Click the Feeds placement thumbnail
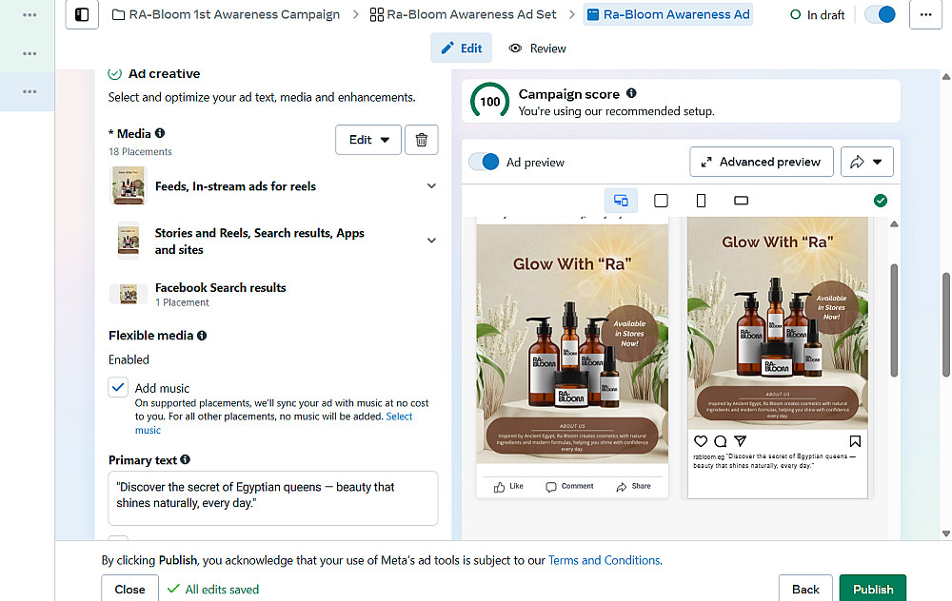Viewport: 952px width, 601px height. 129,185
